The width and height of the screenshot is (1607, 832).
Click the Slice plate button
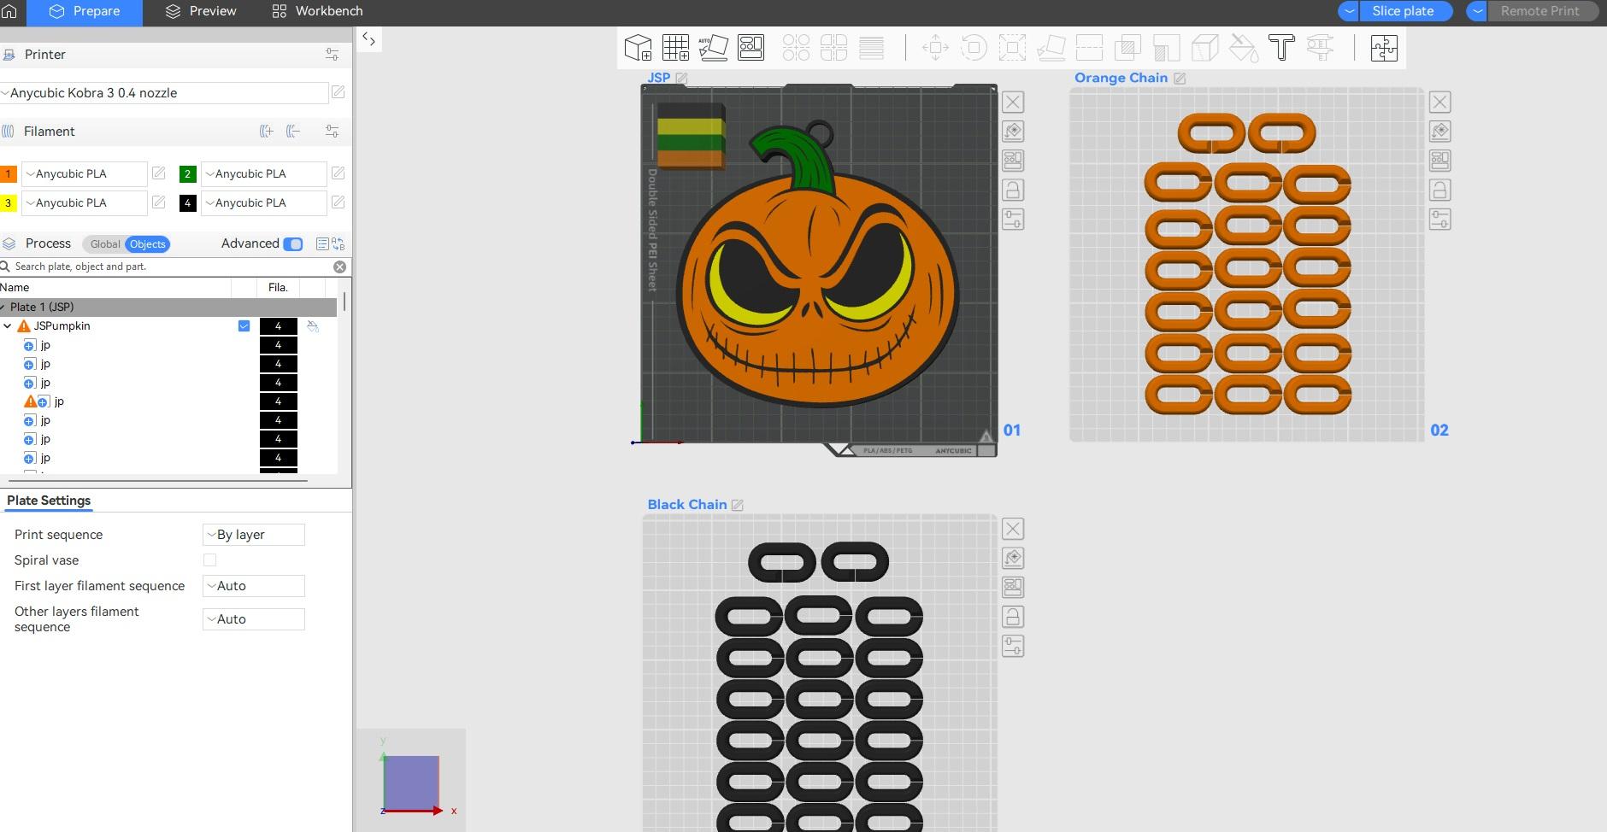[x=1403, y=11]
